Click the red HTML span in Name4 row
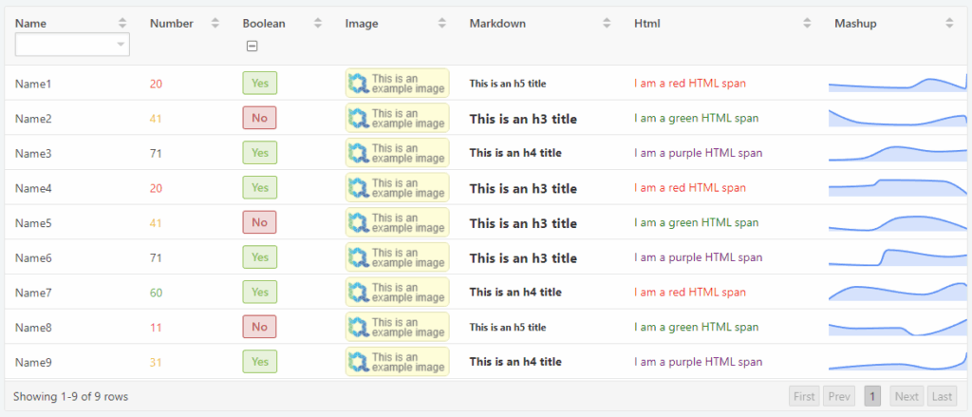 click(x=689, y=188)
